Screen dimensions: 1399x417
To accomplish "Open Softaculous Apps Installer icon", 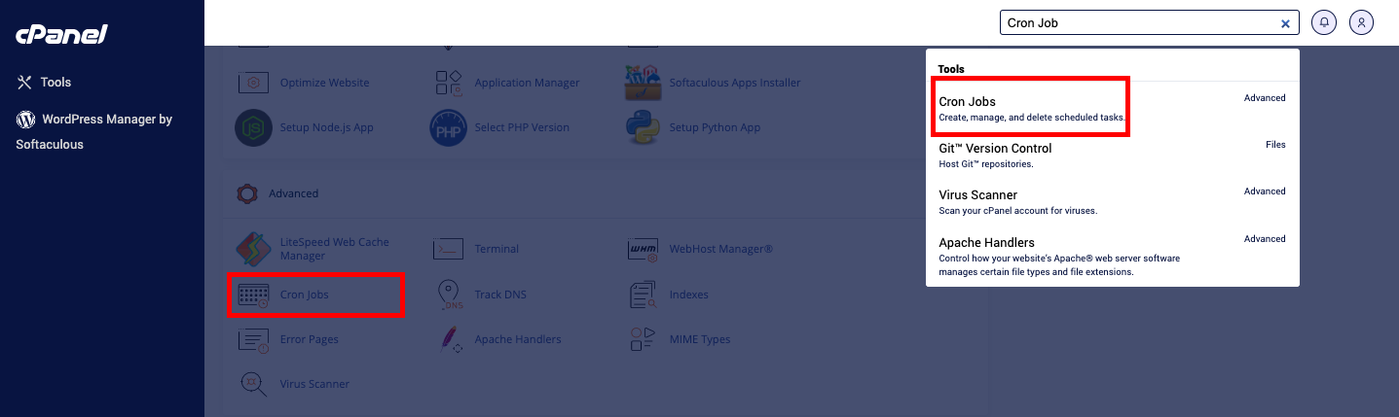I will click(x=644, y=83).
